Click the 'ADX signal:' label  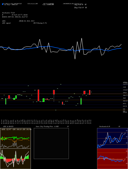(x=6, y=23)
